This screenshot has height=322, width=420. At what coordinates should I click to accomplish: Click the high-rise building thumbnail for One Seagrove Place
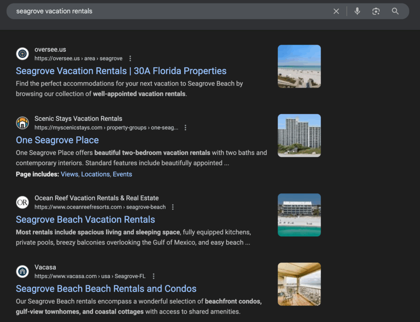click(299, 136)
